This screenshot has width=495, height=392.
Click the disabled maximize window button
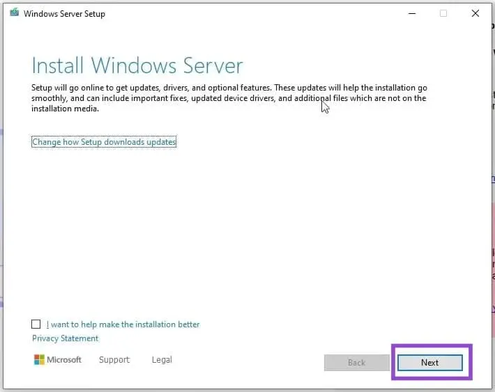point(443,13)
